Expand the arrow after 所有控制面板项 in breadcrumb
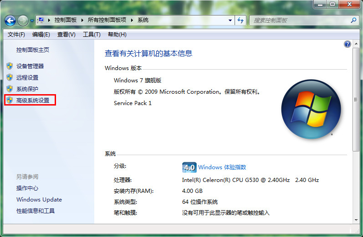 tap(133, 20)
